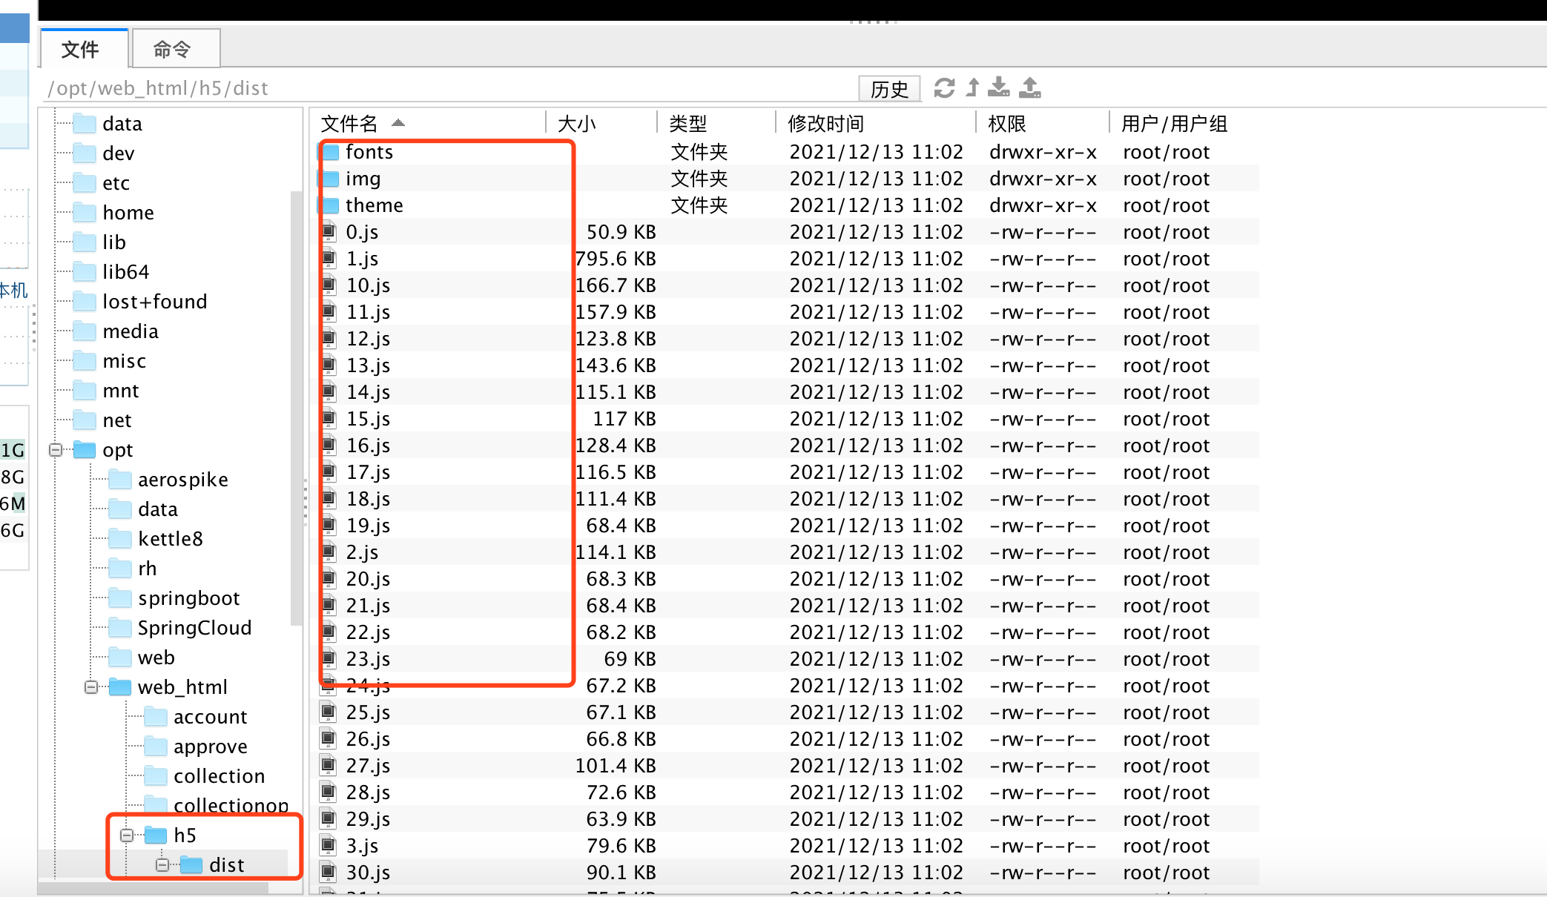The height and width of the screenshot is (897, 1547).
Task: Collapse the web_html tree node
Action: click(x=90, y=687)
